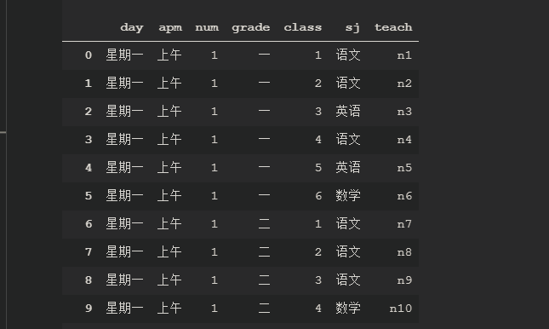Click the '星期一' cell in row 8
Viewport: 549px width, 329px height.
124,280
